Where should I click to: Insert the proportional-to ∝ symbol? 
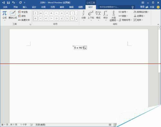pyautogui.click(x=35, y=19)
